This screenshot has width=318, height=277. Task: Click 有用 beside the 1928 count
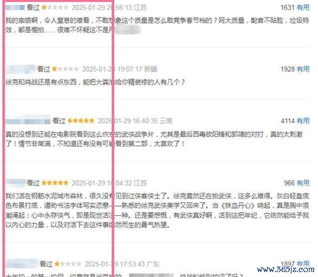(x=303, y=69)
